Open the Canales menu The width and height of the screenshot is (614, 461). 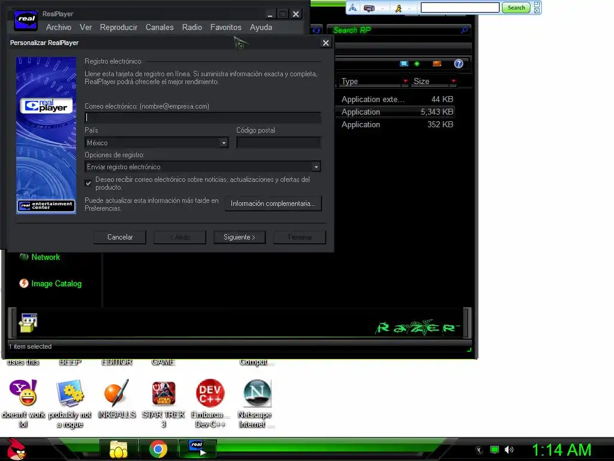pos(159,28)
